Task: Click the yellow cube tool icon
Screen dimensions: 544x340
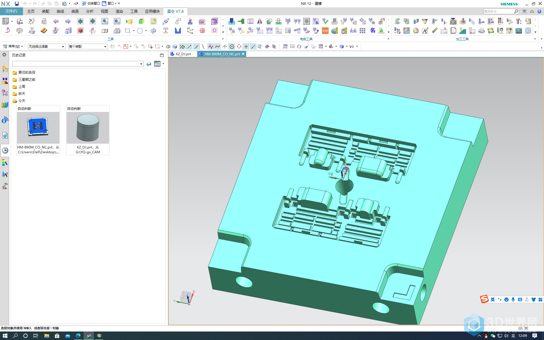Action: 129,21
